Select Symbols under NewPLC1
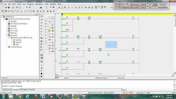The image size is (176, 99). click(13, 21)
